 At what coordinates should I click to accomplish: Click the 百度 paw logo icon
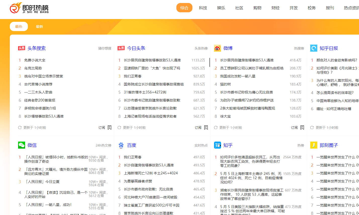(x=121, y=145)
